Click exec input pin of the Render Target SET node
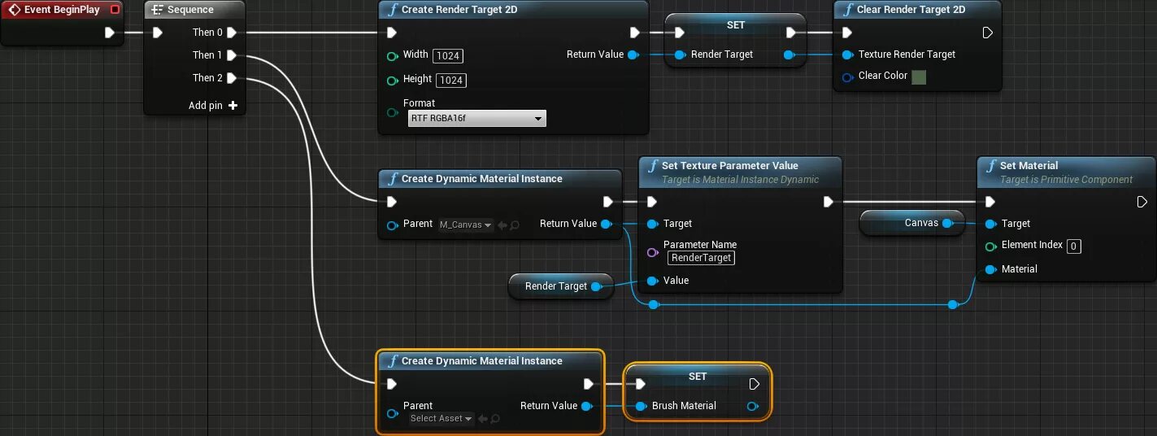The width and height of the screenshot is (1157, 436). (680, 33)
